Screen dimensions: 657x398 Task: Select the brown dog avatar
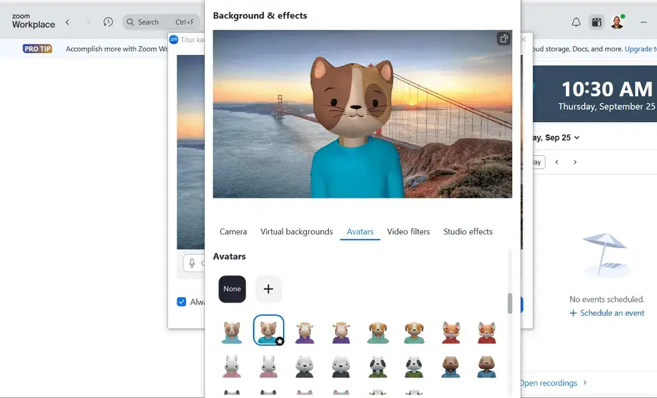378,331
